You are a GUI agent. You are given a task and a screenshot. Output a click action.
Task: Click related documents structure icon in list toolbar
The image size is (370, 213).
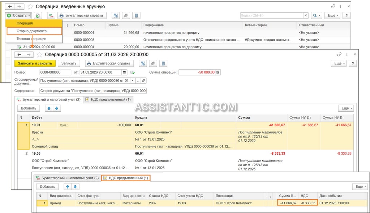(x=116, y=15)
